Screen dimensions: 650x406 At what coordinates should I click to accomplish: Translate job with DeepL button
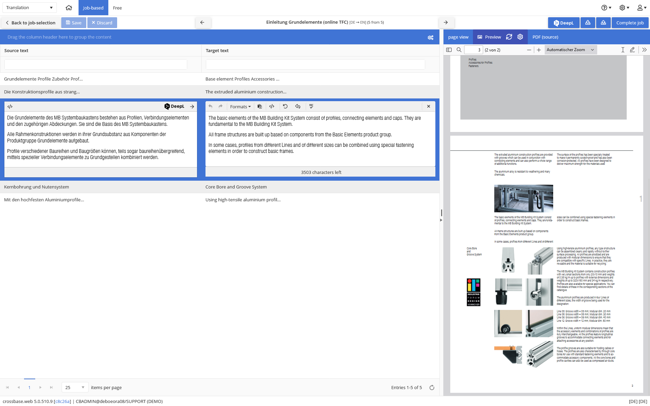pyautogui.click(x=564, y=23)
